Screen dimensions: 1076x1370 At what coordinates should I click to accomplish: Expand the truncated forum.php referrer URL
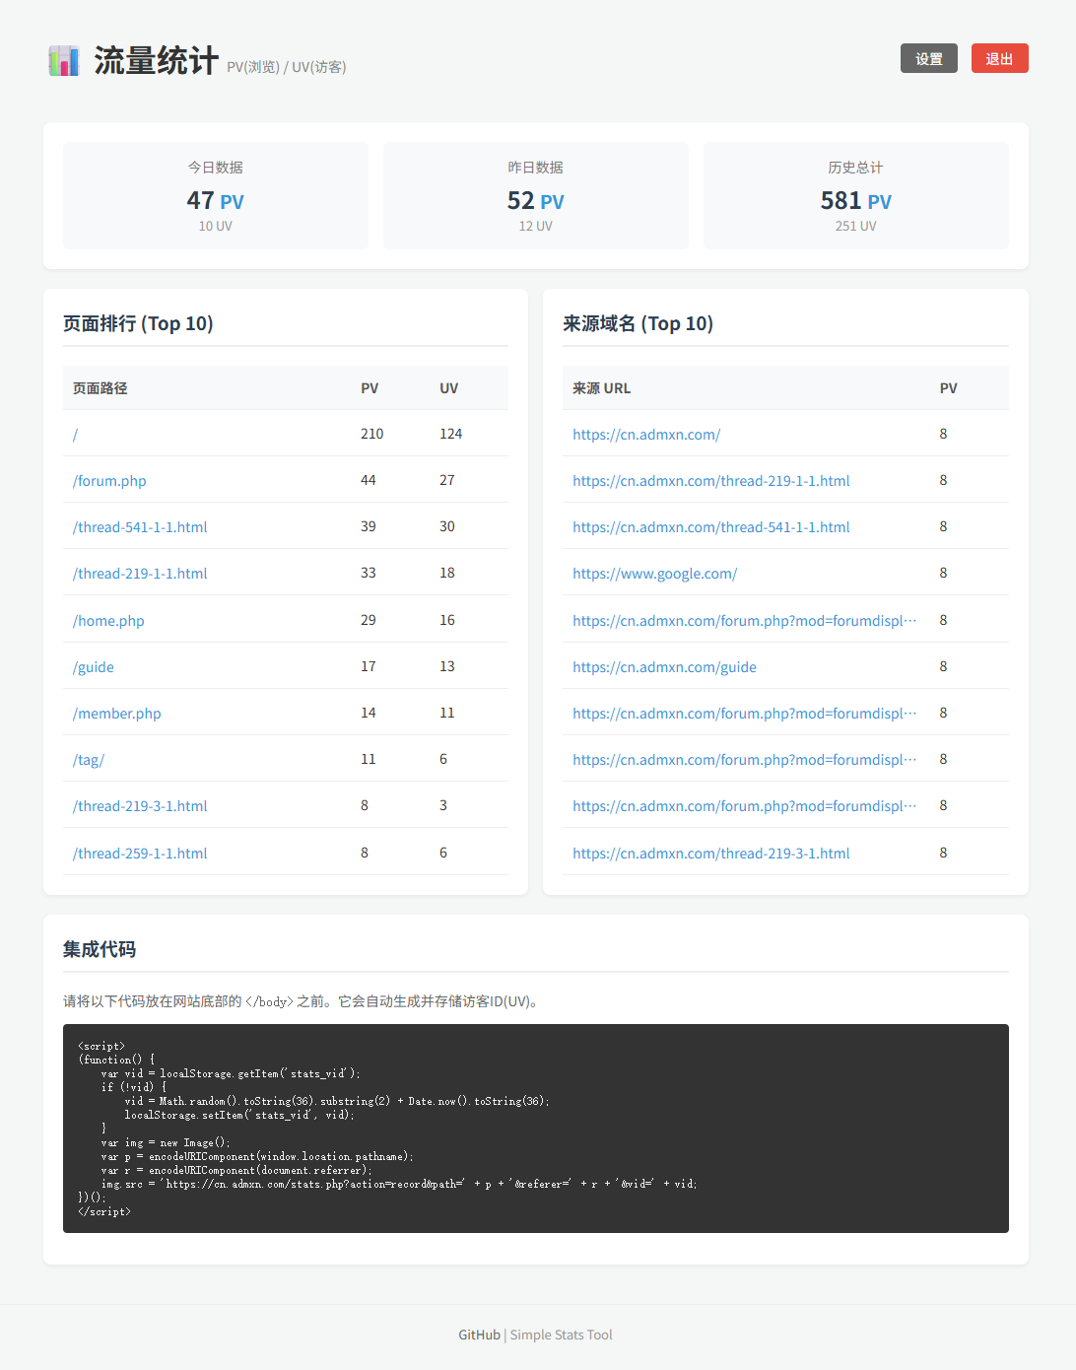pyautogui.click(x=744, y=620)
